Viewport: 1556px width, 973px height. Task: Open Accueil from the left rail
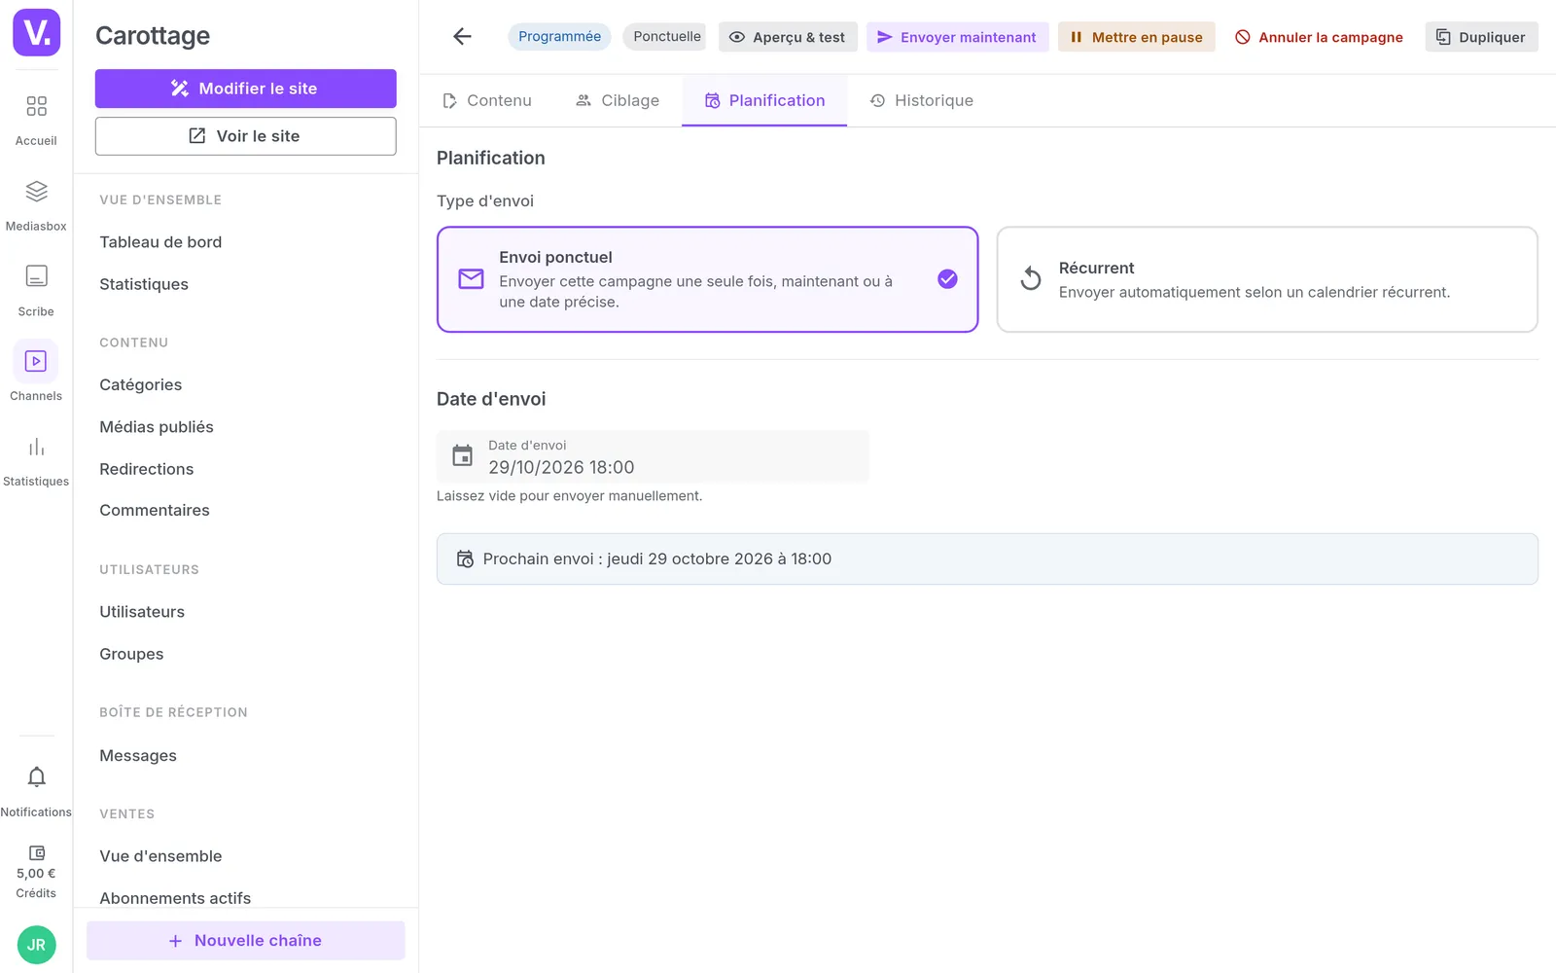coord(36,120)
